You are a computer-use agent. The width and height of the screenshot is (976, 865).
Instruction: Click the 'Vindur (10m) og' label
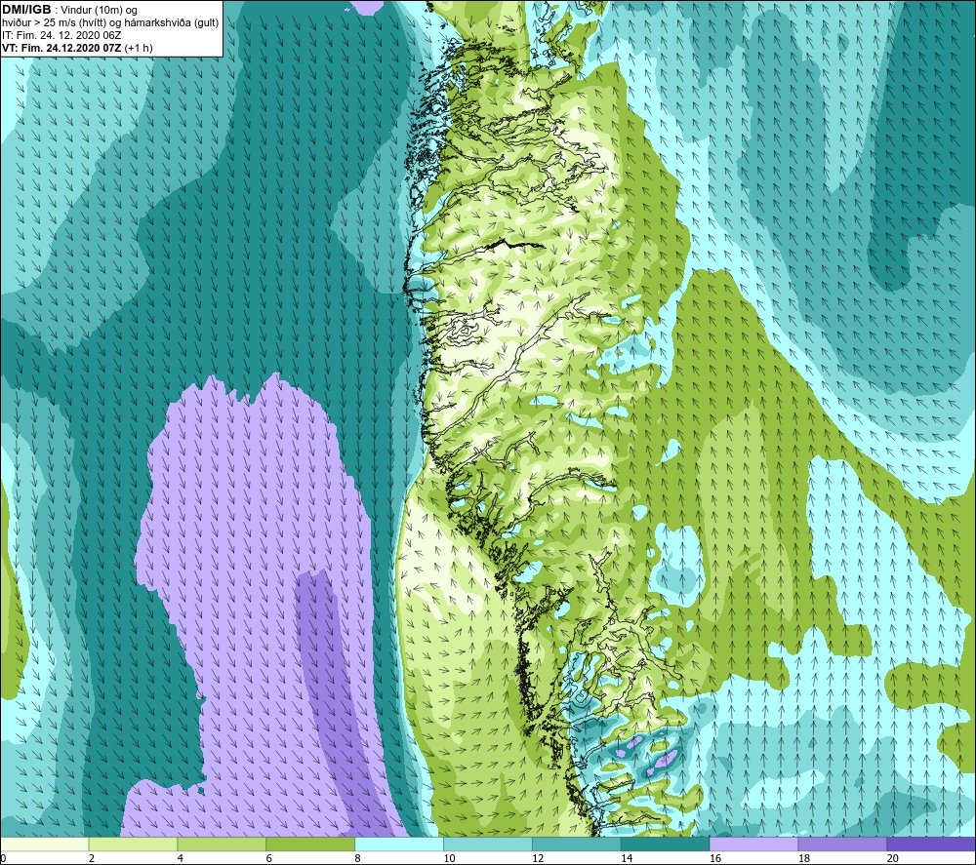pos(99,10)
